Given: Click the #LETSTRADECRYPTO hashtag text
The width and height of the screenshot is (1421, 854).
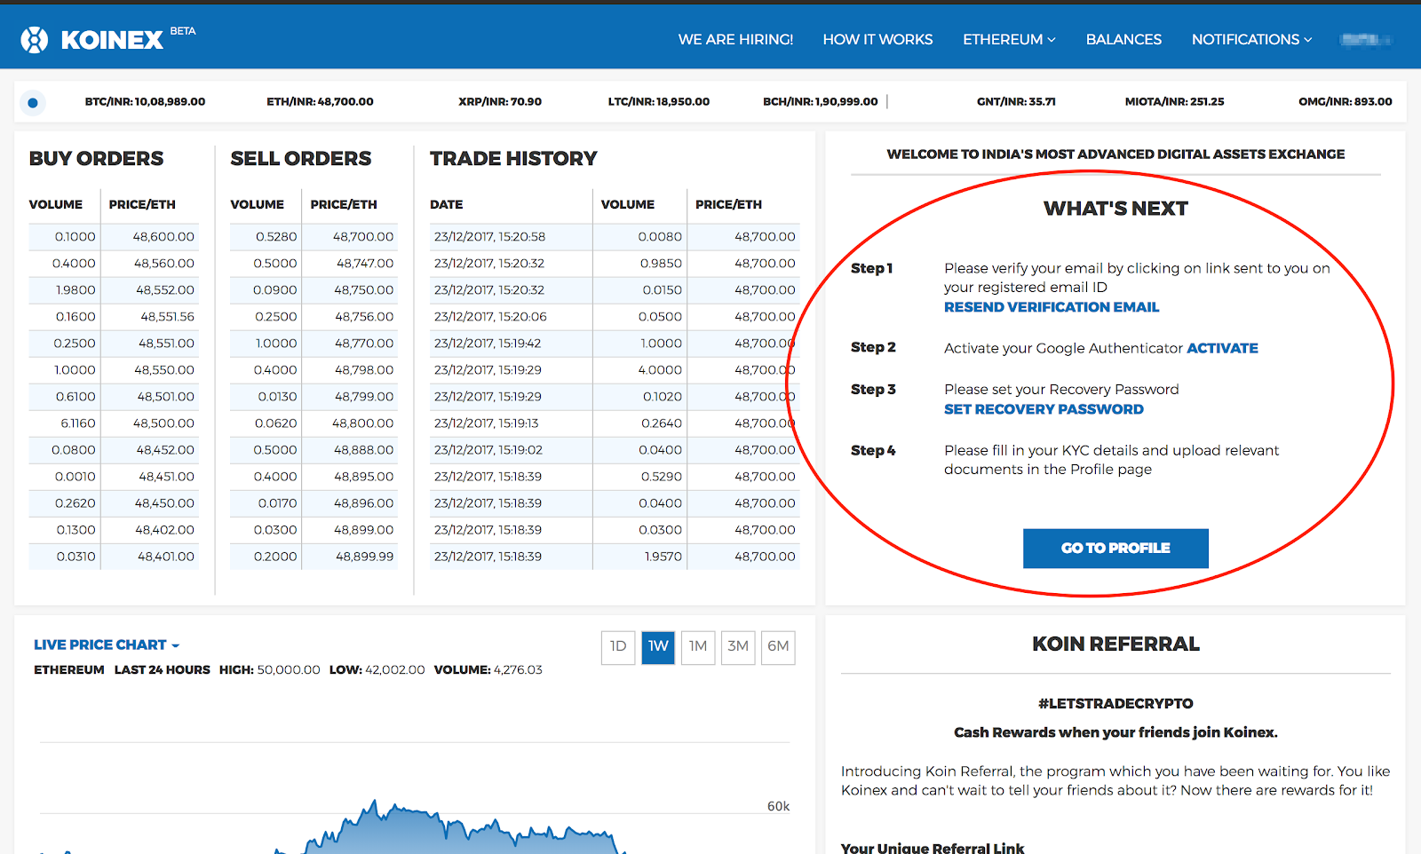Looking at the screenshot, I should (1115, 704).
